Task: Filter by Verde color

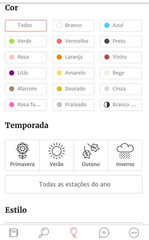Action: point(26,41)
